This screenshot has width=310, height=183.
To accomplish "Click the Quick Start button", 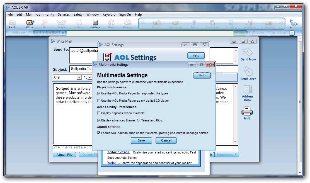I will point(18,33).
